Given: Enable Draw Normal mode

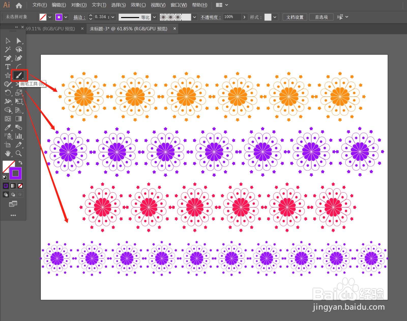Looking at the screenshot, I should coord(6,195).
